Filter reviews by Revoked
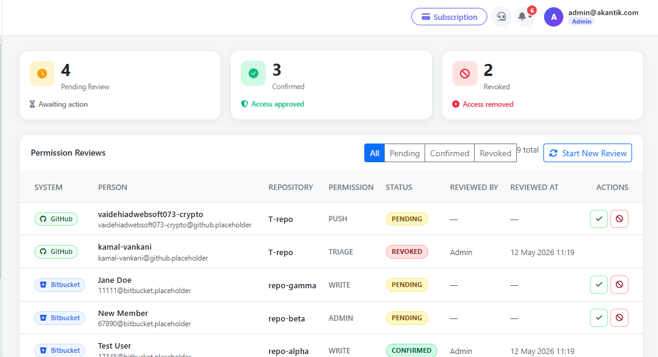The image size is (658, 357). [x=495, y=153]
